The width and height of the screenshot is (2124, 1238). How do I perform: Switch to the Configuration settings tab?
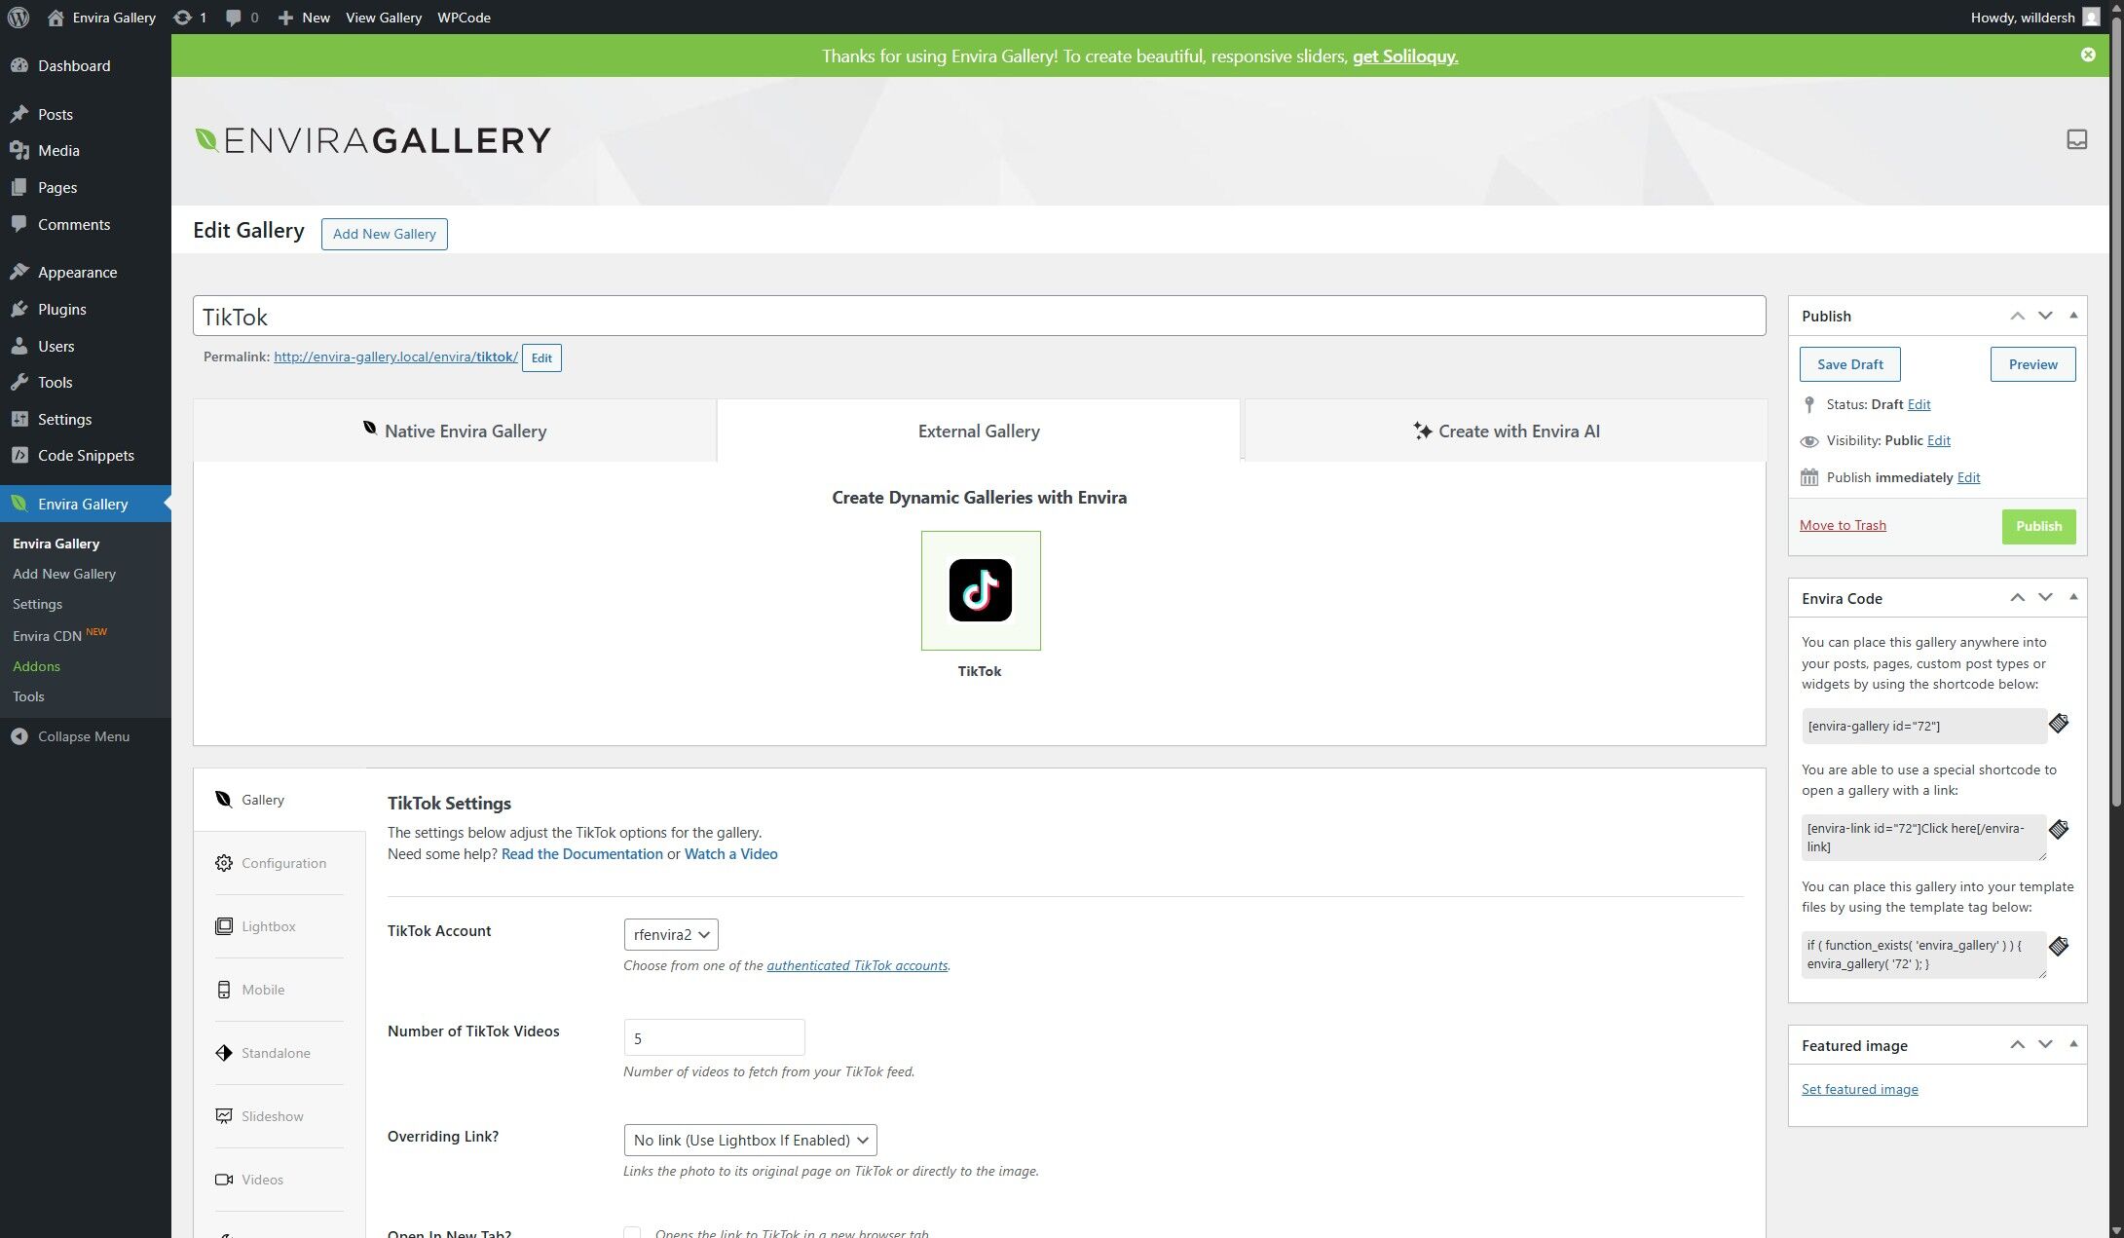tap(279, 863)
